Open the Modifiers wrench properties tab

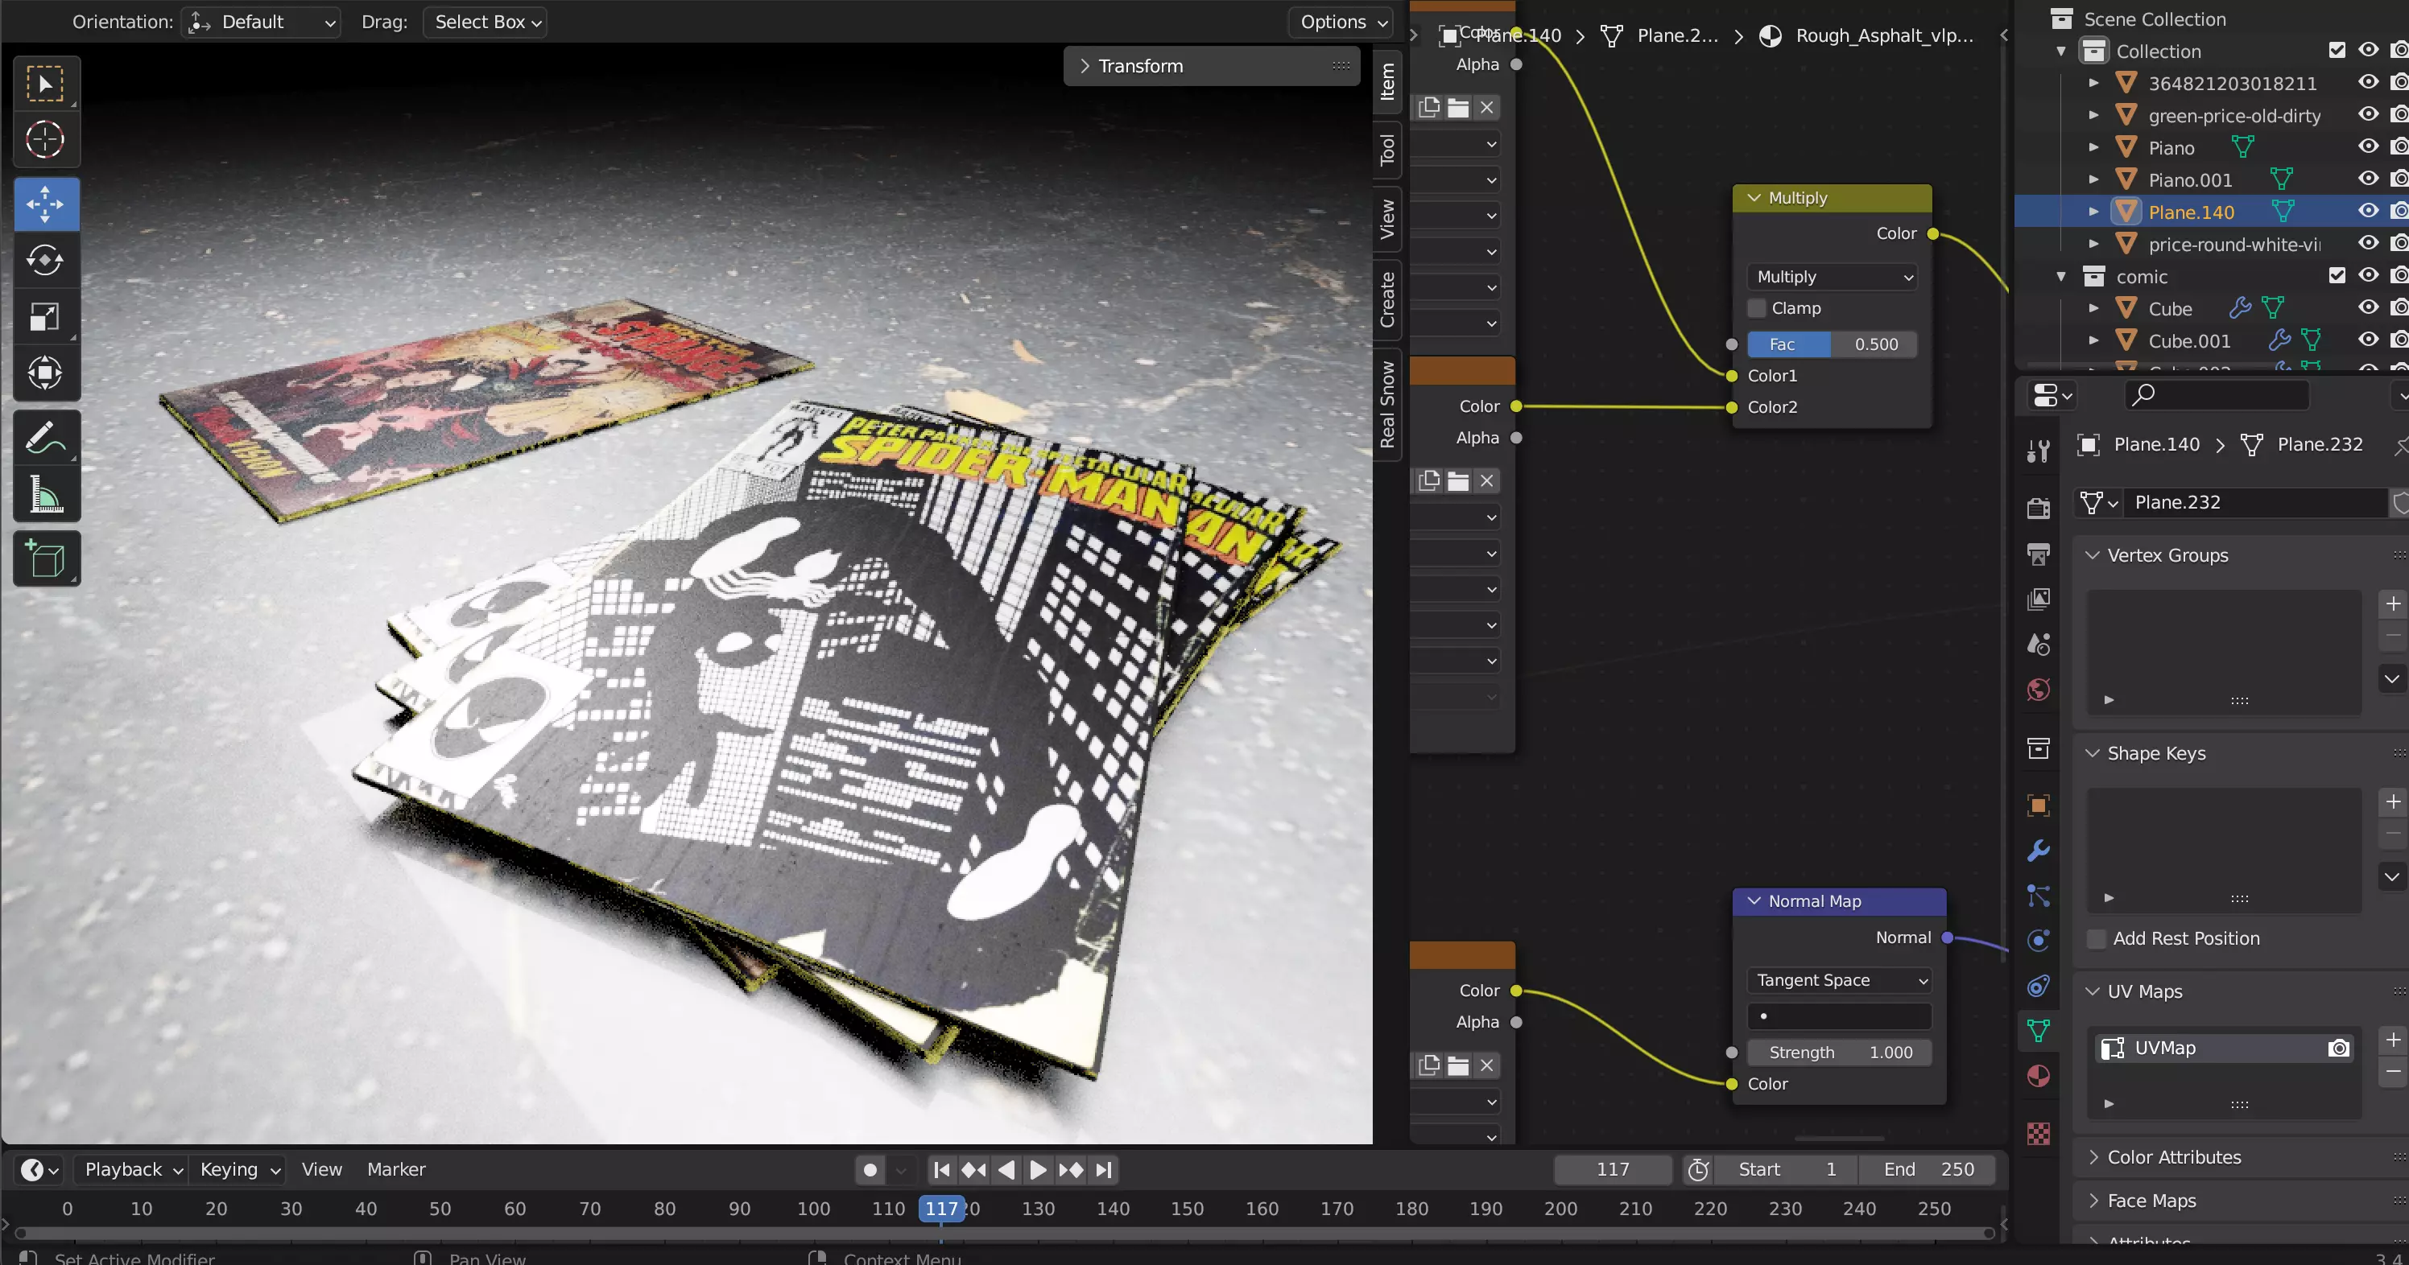[2039, 850]
